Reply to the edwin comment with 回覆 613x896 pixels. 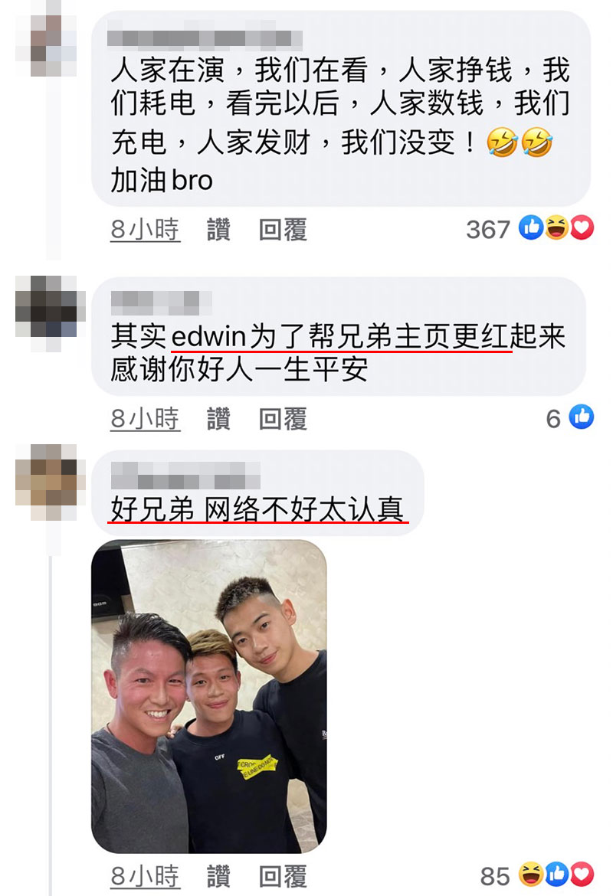(x=283, y=419)
